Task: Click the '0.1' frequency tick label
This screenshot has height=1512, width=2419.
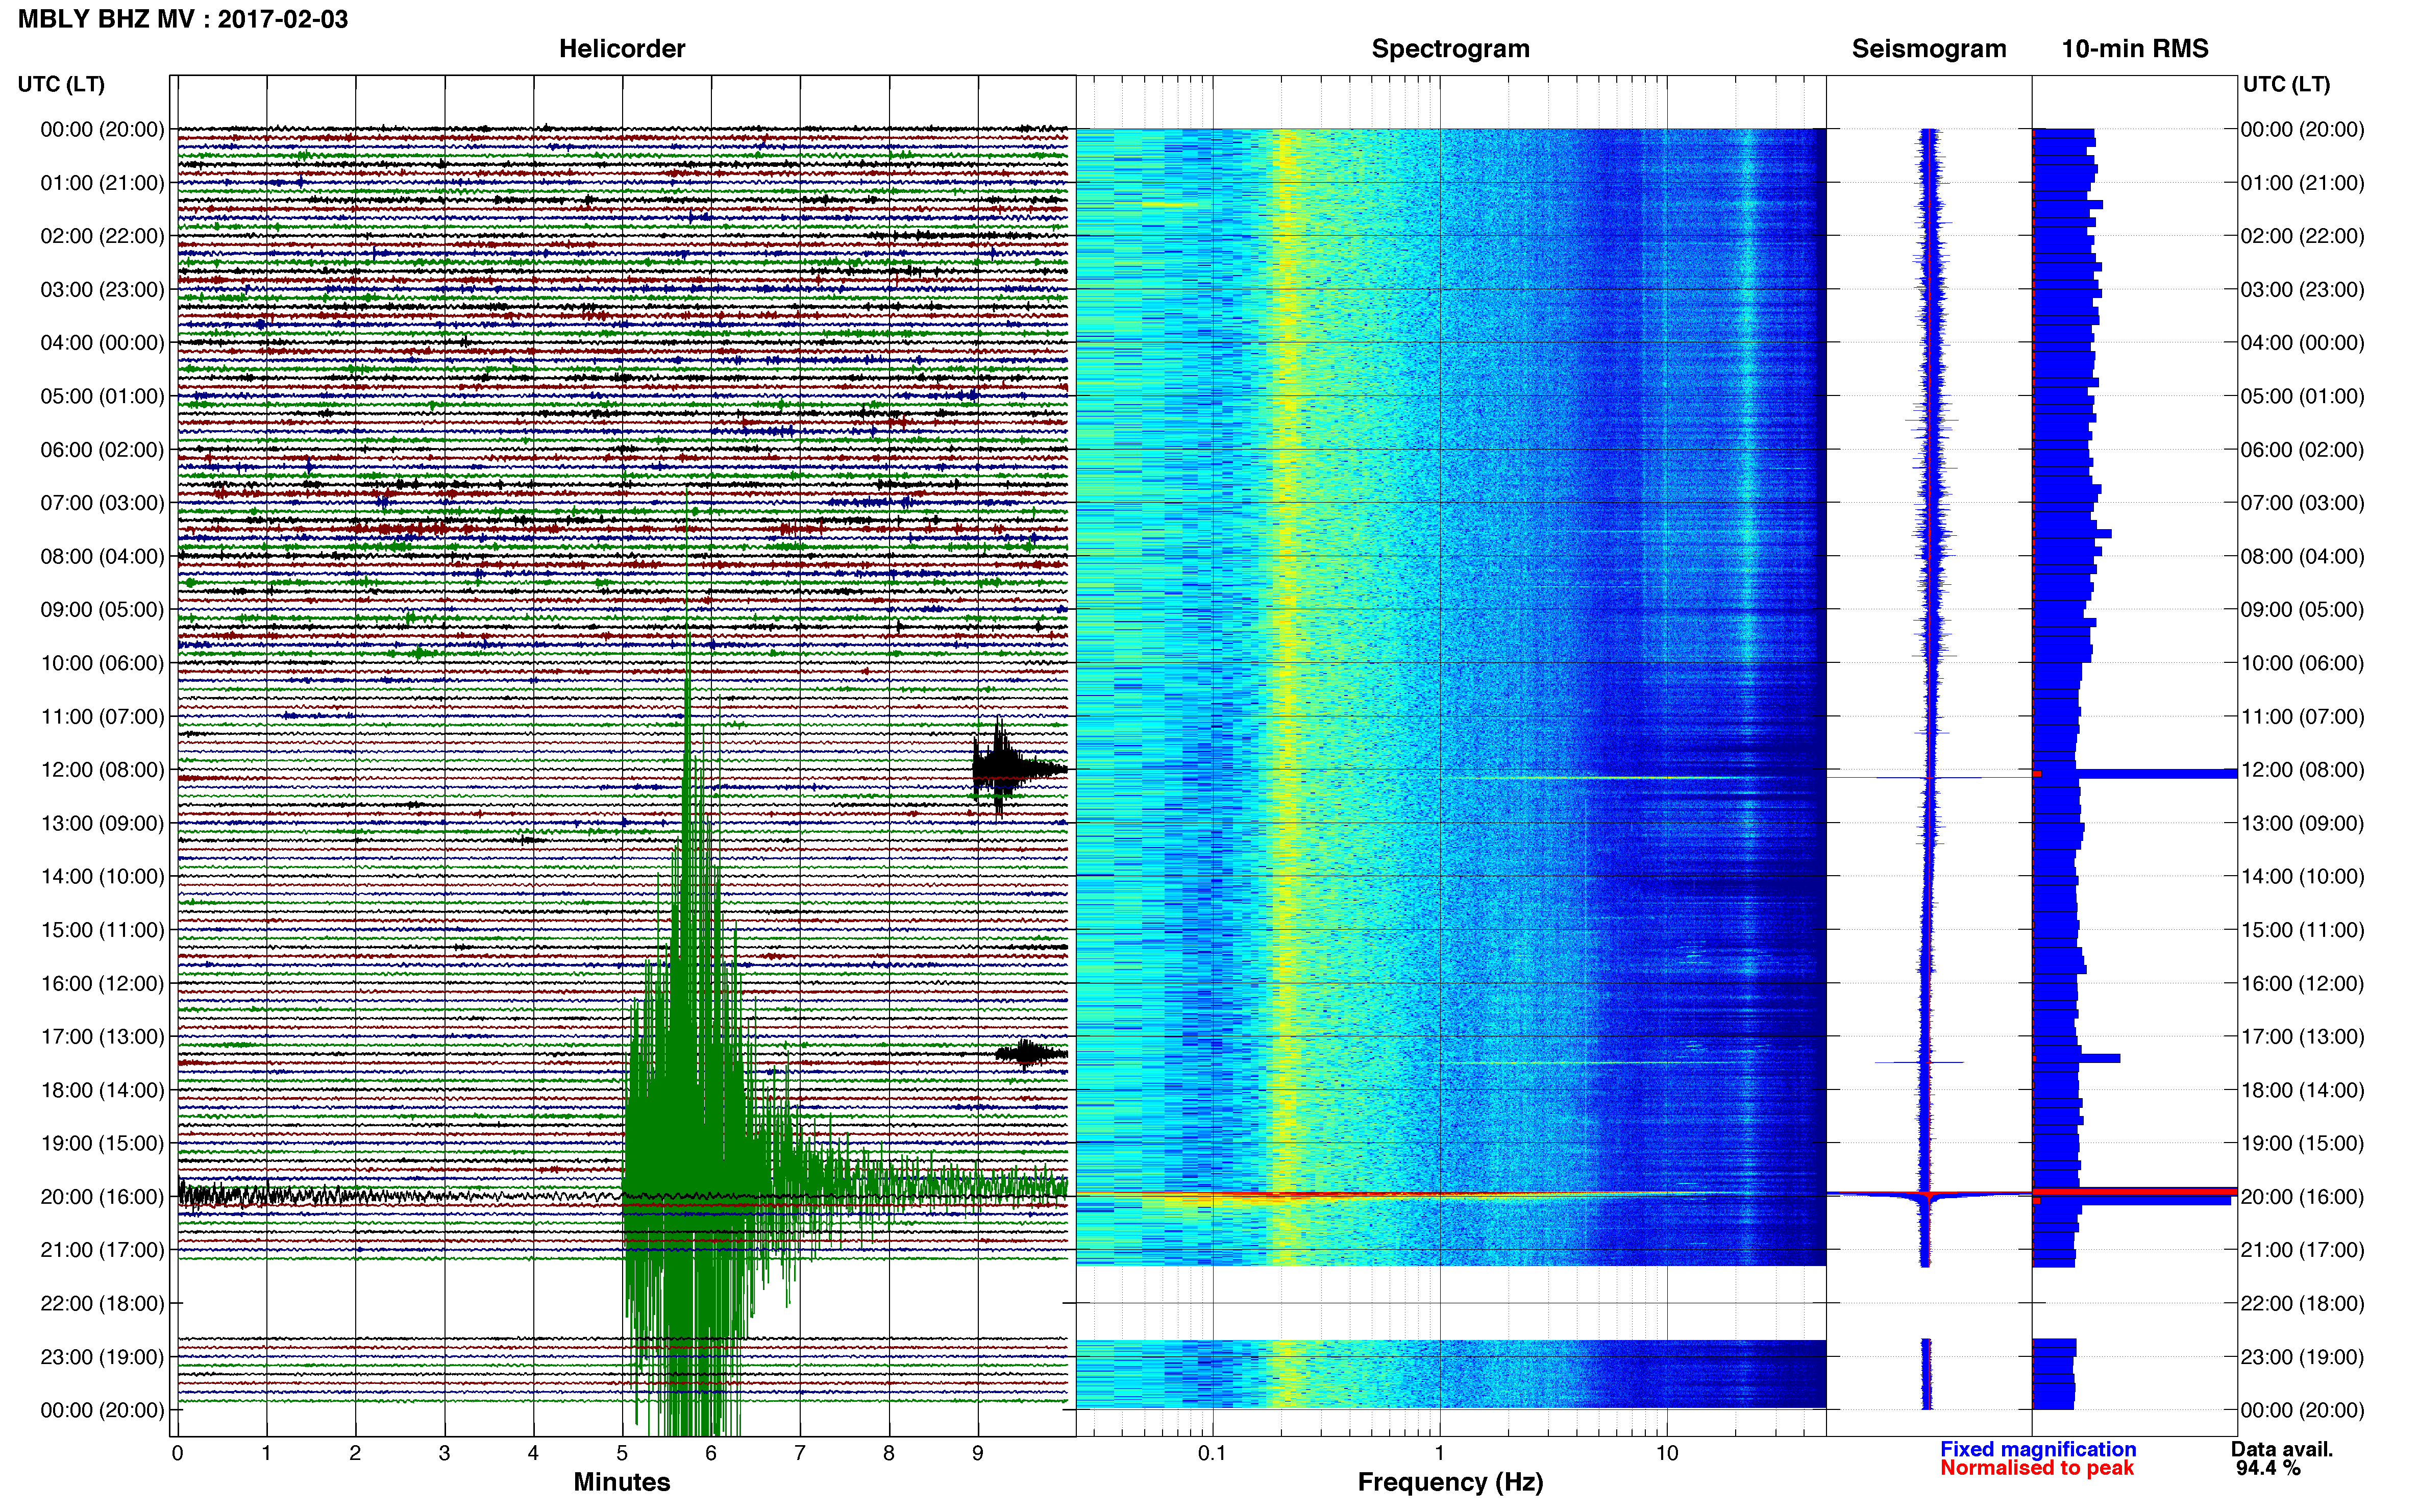Action: (x=1212, y=1453)
